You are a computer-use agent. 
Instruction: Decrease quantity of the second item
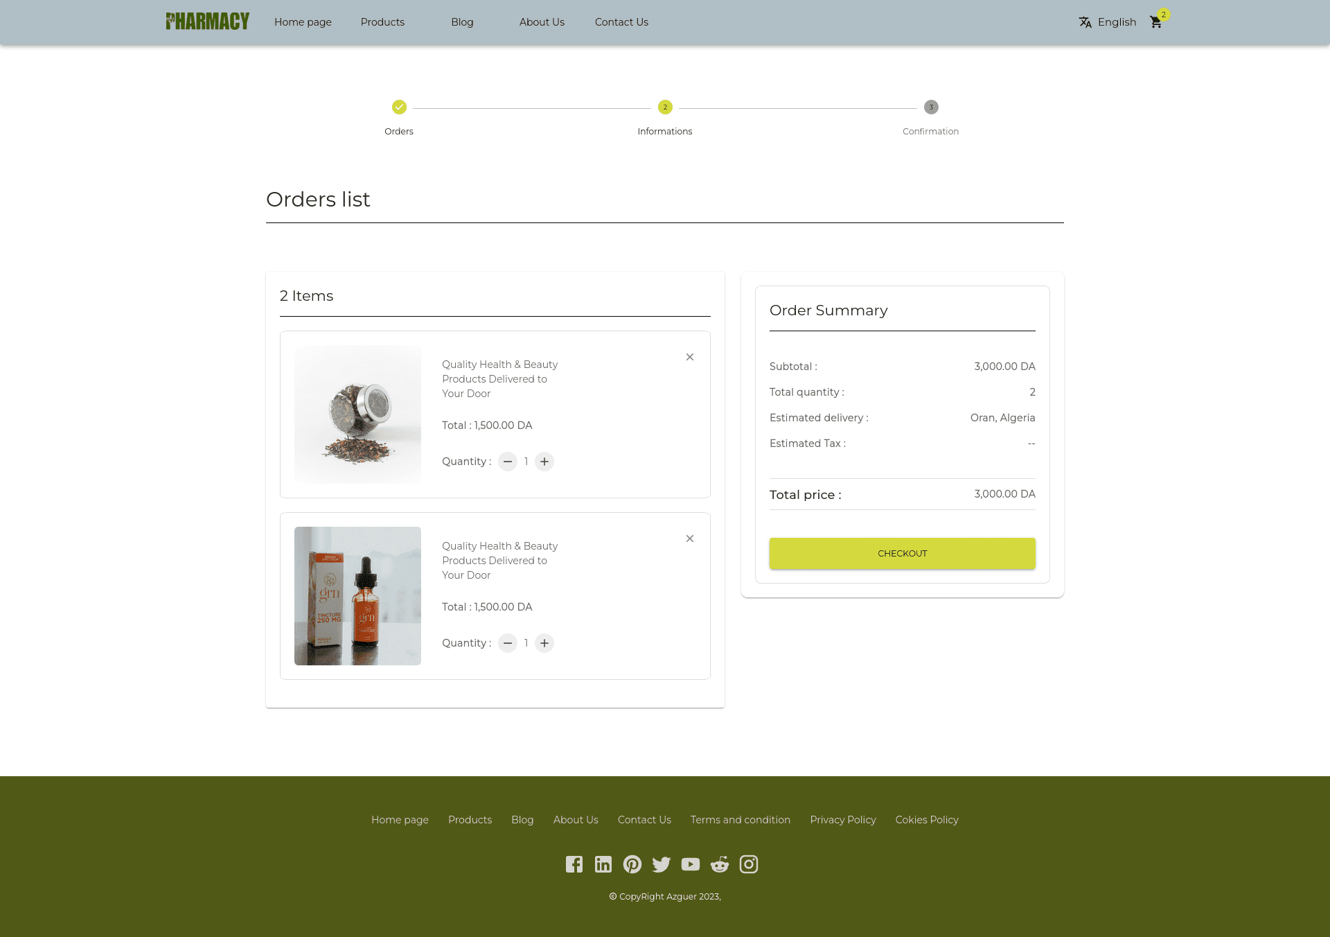point(508,643)
